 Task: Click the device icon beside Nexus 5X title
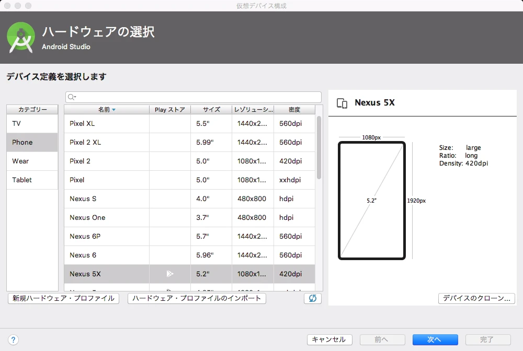tap(342, 103)
